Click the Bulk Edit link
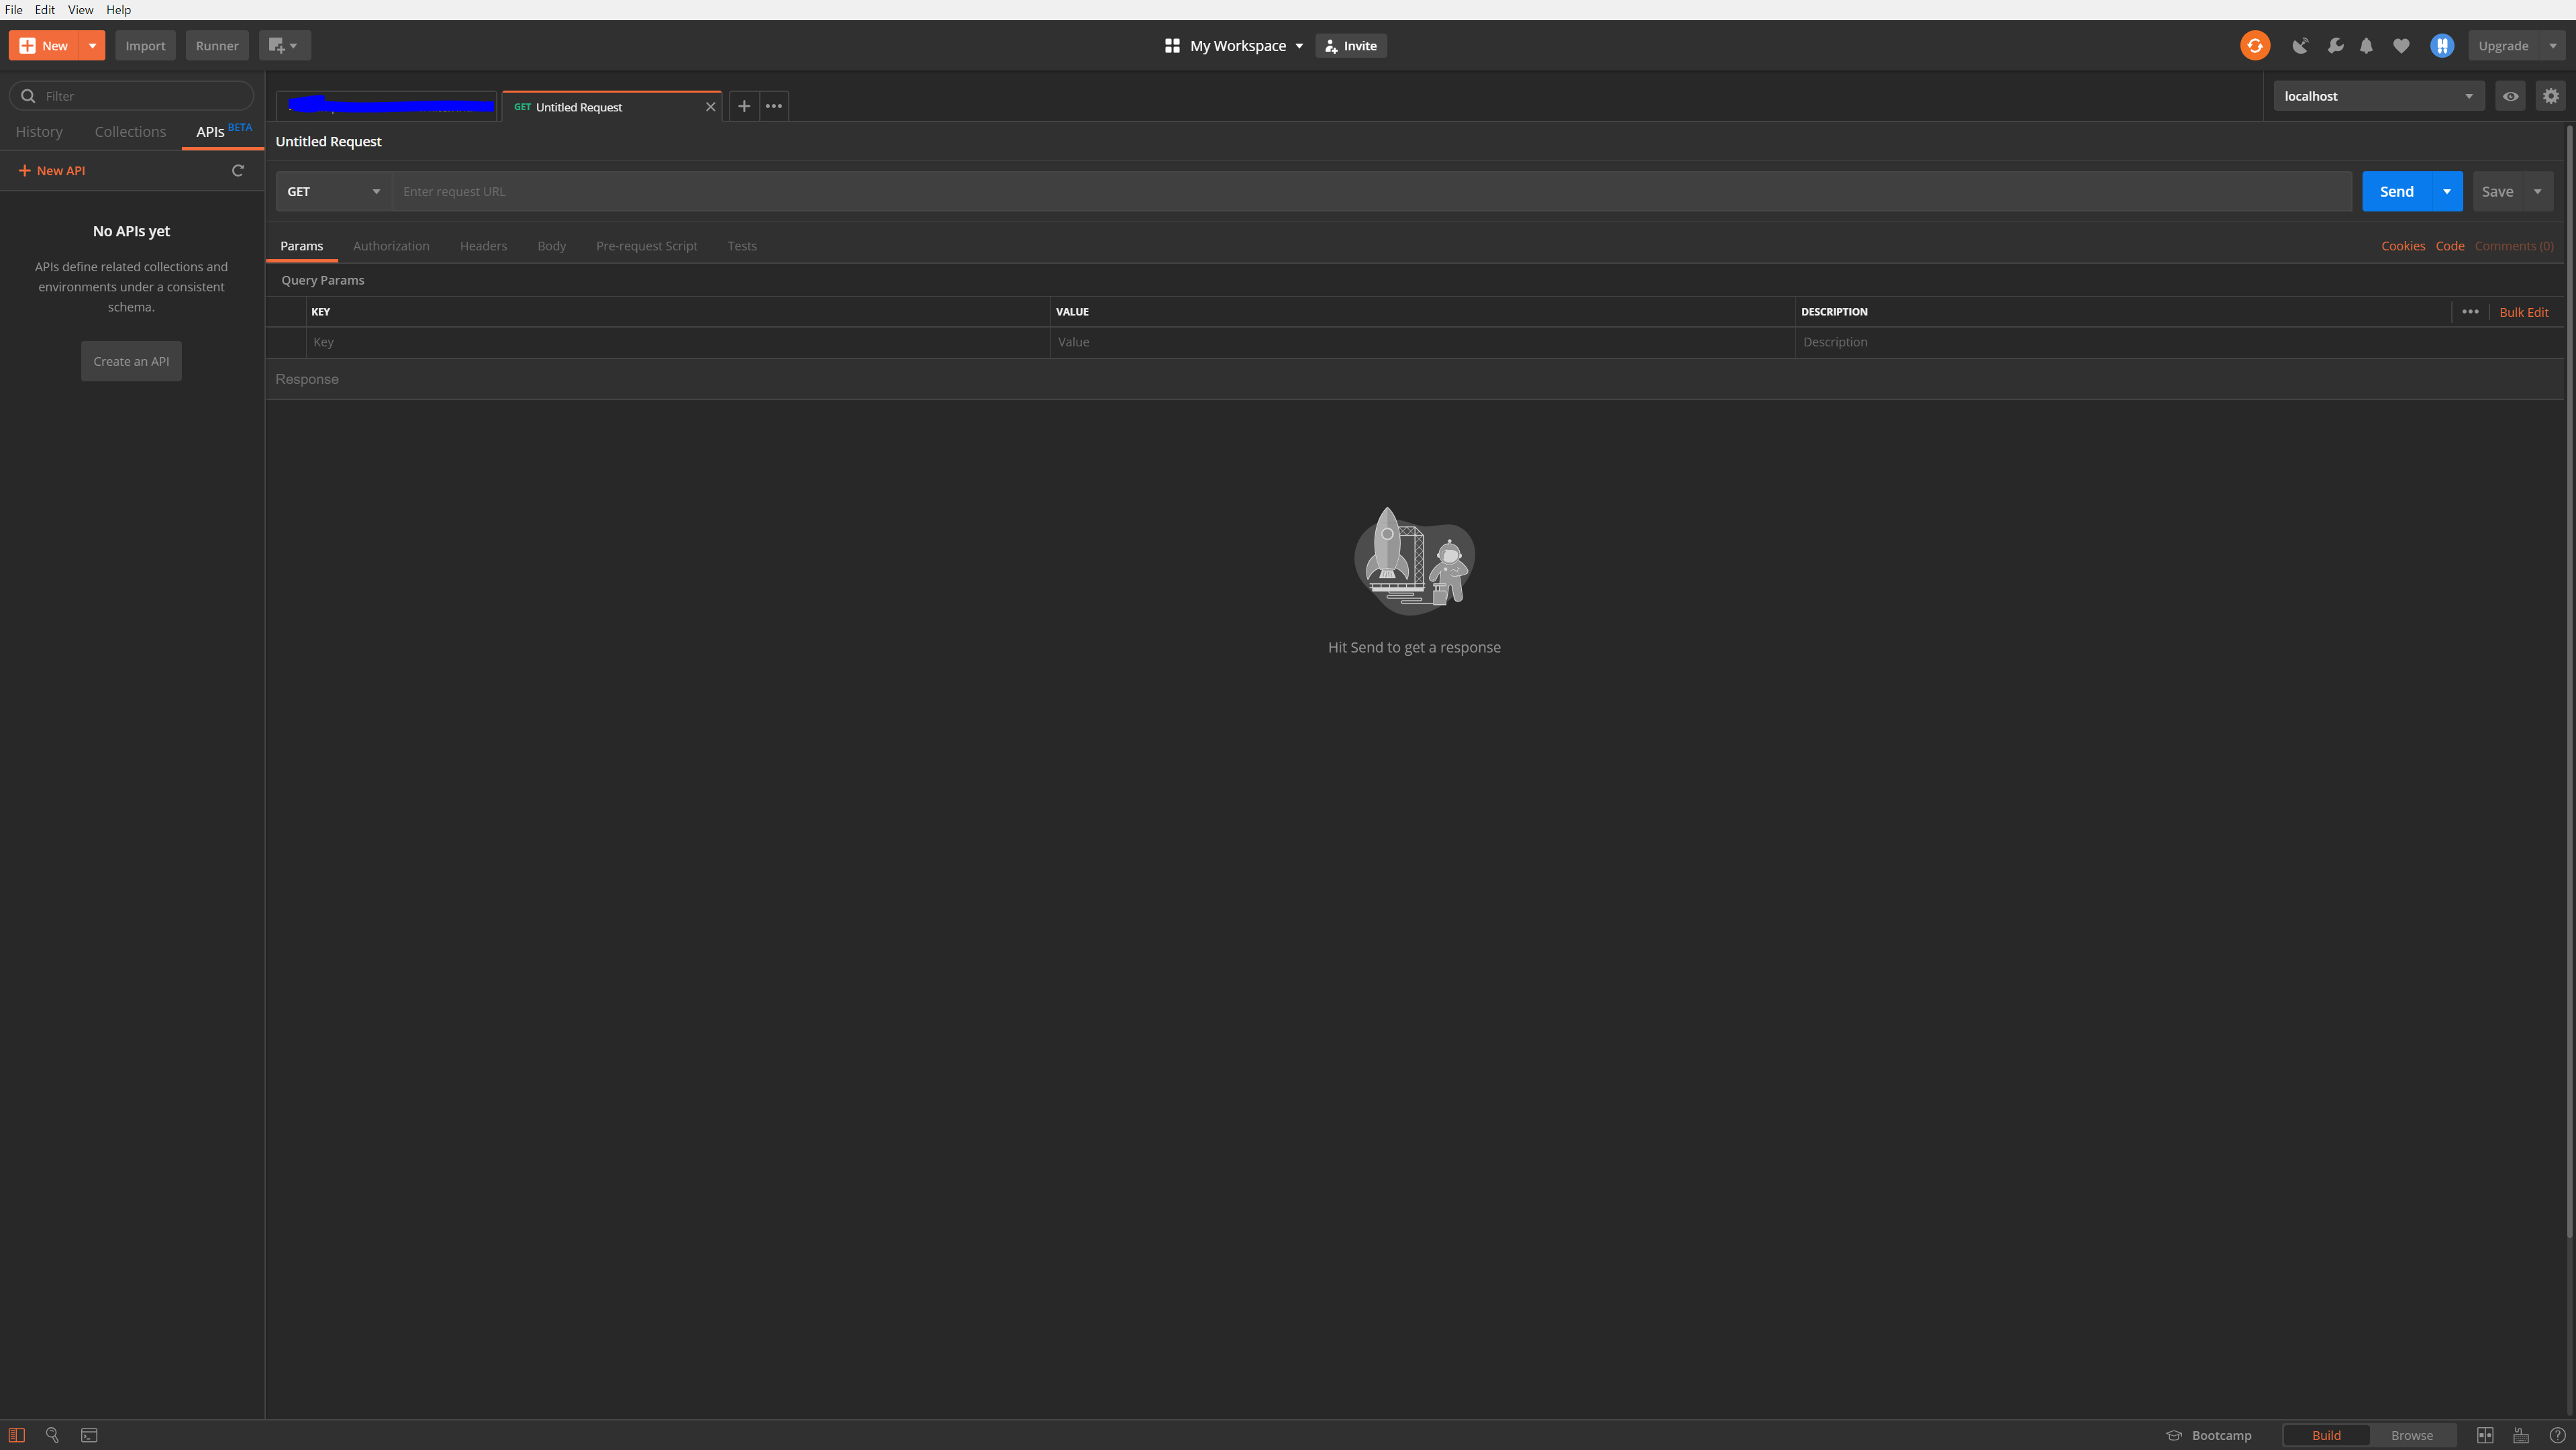 pos(2523,312)
